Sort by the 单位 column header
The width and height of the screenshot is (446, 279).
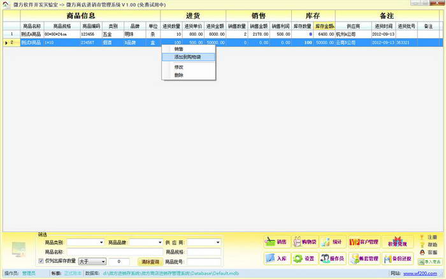coord(153,26)
